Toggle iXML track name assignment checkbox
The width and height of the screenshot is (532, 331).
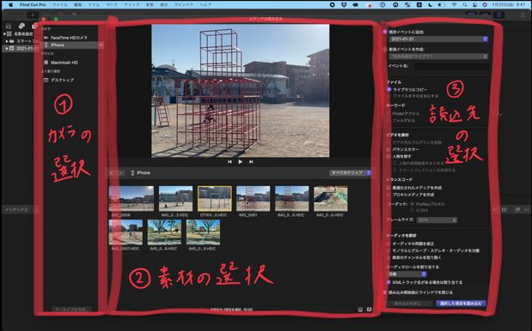pos(388,282)
